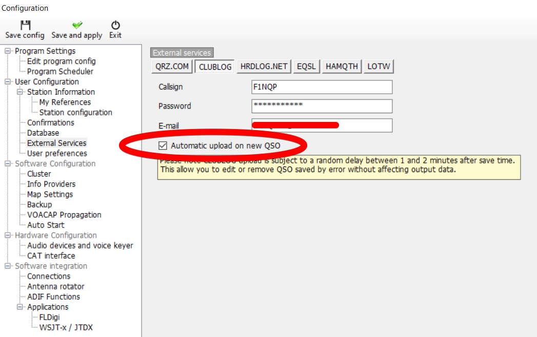Collapse the Software integration tree node
The image size is (537, 337).
click(8, 266)
